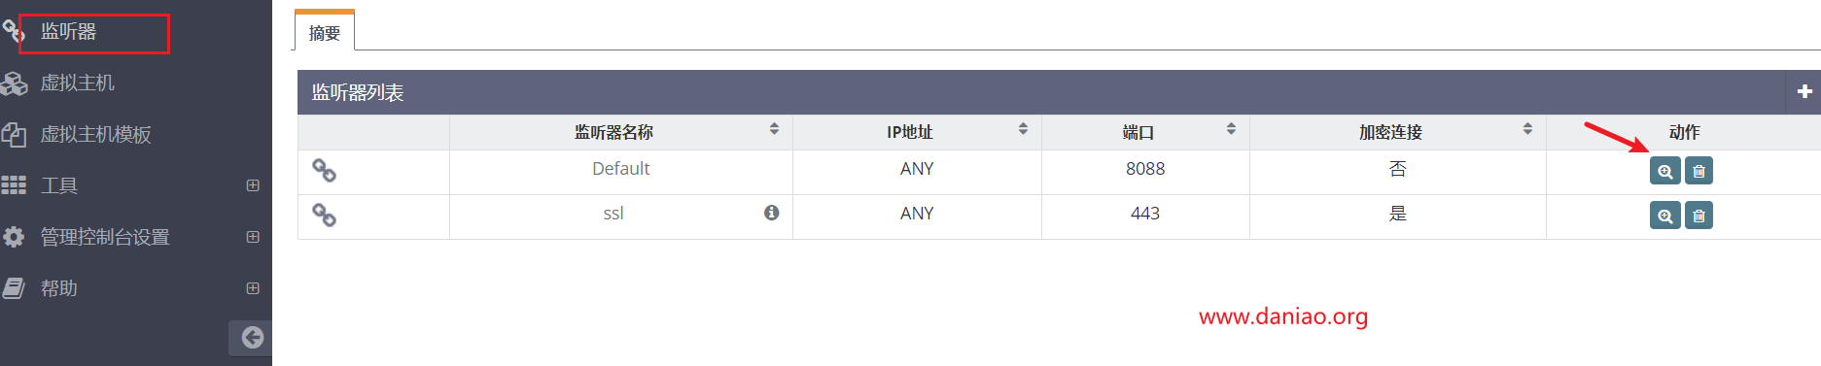Delete the Default listener
The width and height of the screenshot is (1821, 366).
pyautogui.click(x=1698, y=171)
